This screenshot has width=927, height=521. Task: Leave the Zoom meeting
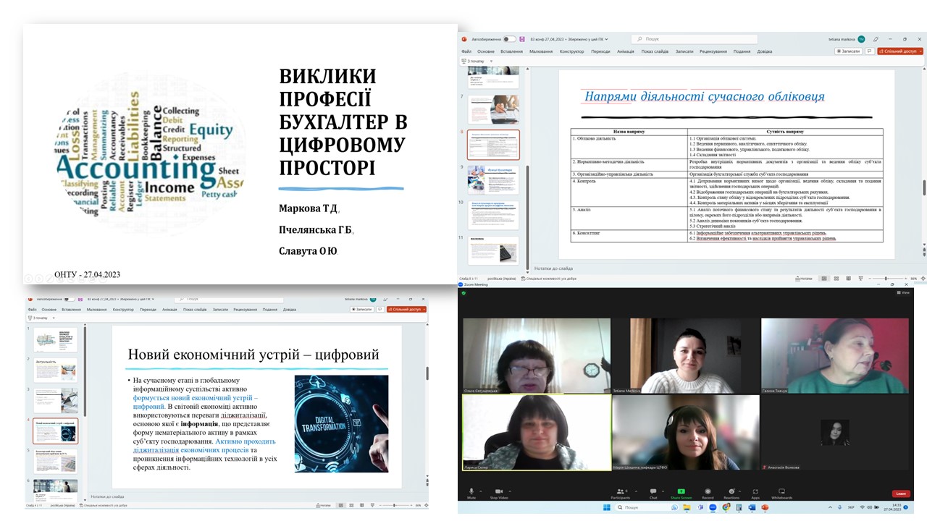pyautogui.click(x=901, y=494)
